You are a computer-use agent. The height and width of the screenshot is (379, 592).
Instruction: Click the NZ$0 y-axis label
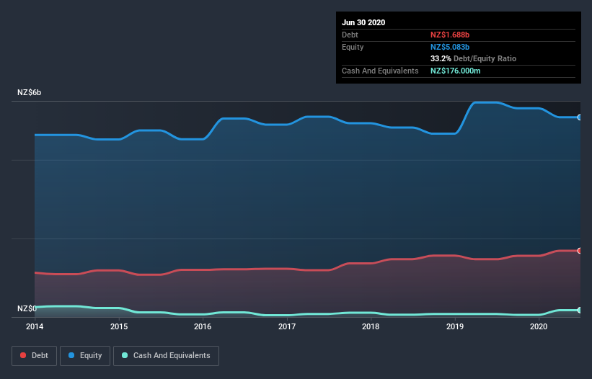click(x=27, y=308)
